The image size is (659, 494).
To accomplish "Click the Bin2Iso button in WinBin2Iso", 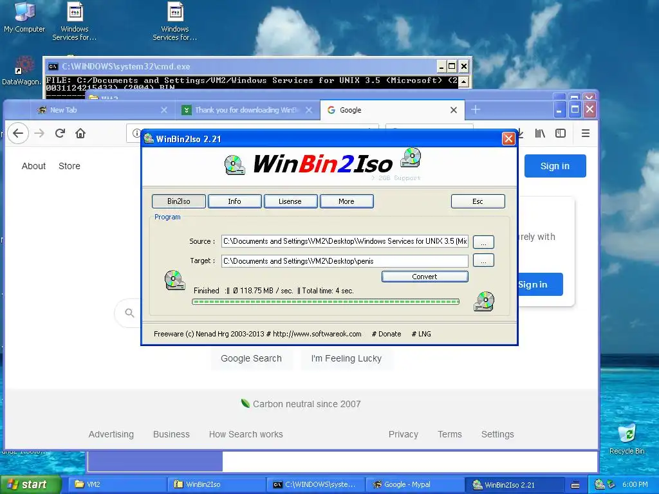I will coord(179,201).
